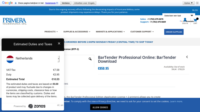Open the Netherlands country dropdown

(x=58, y=59)
